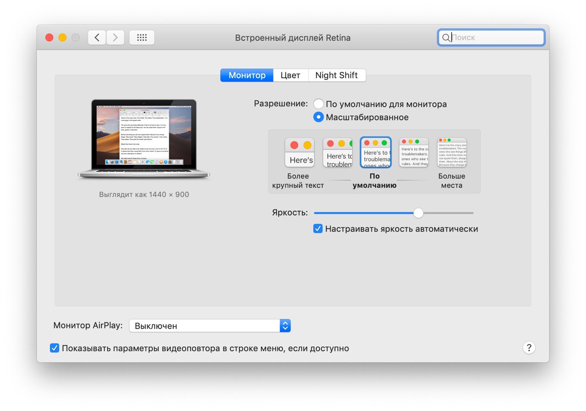
Task: Click the Разрешение: label
Action: pos(281,103)
